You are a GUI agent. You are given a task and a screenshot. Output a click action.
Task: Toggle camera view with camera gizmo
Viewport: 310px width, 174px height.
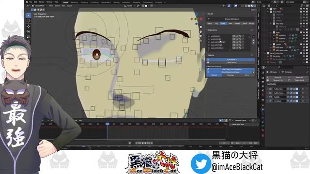coord(201,36)
